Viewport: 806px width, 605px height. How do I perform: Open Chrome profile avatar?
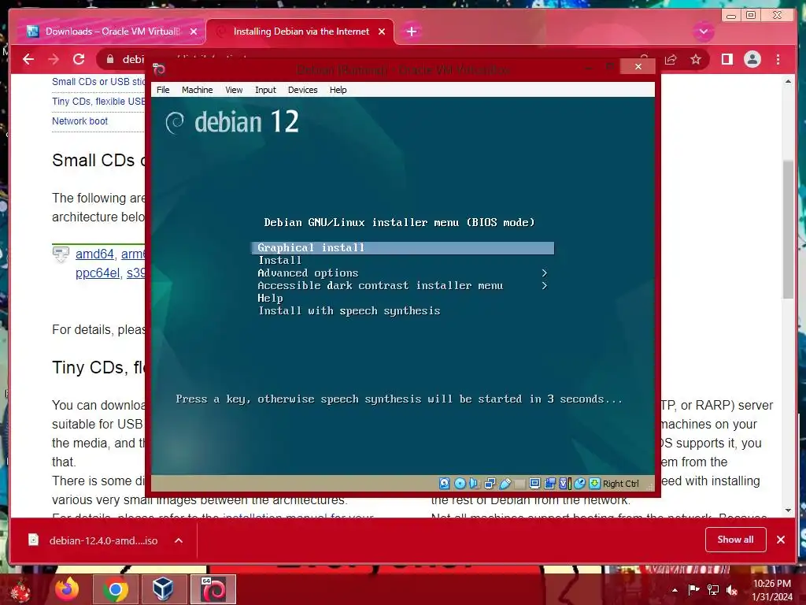tap(752, 59)
